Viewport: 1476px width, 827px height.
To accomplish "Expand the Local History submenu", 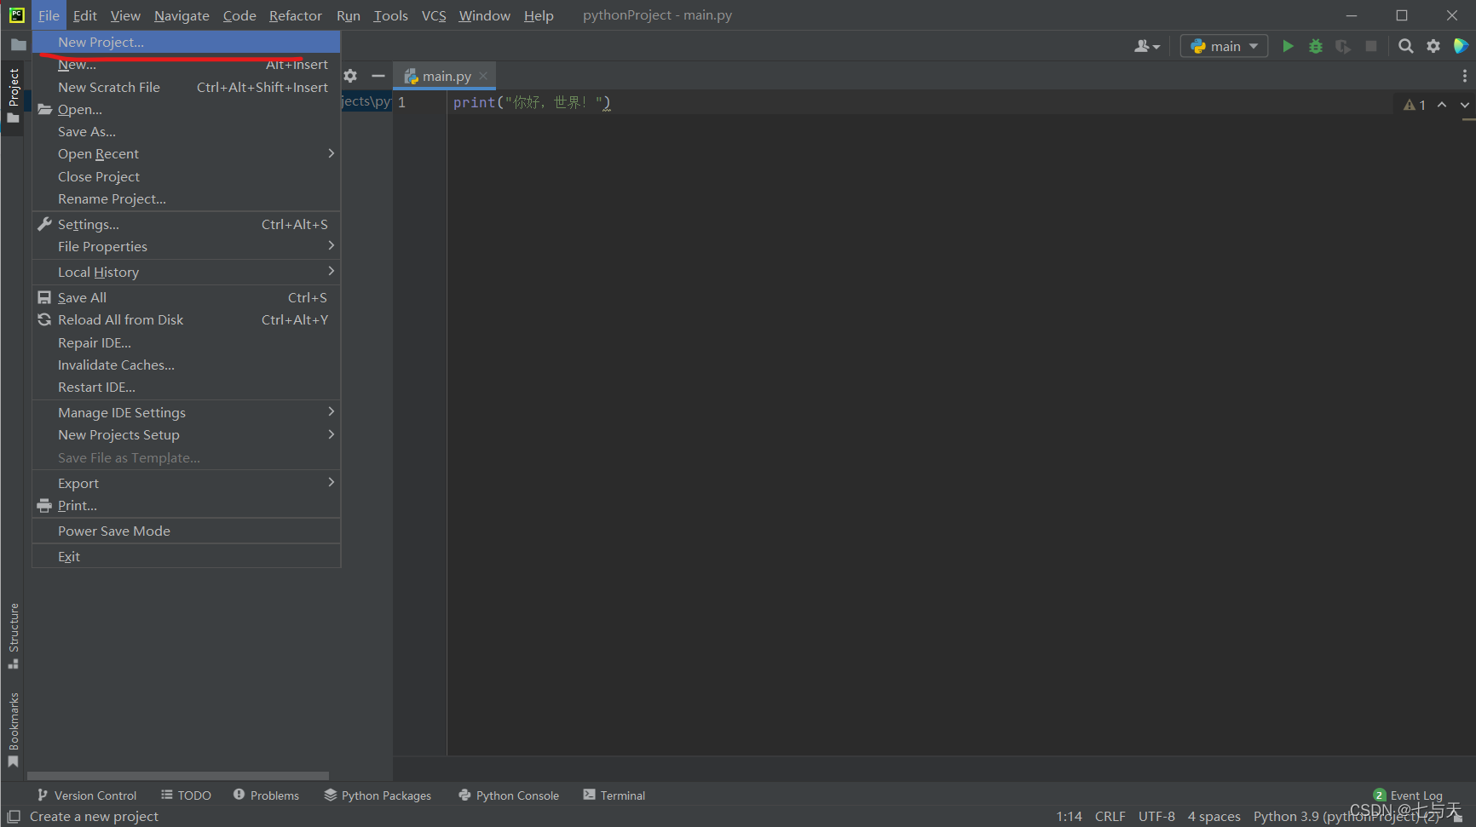I will [x=187, y=272].
